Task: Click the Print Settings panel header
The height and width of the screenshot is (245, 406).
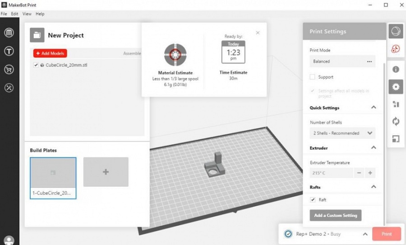Action: [344, 31]
